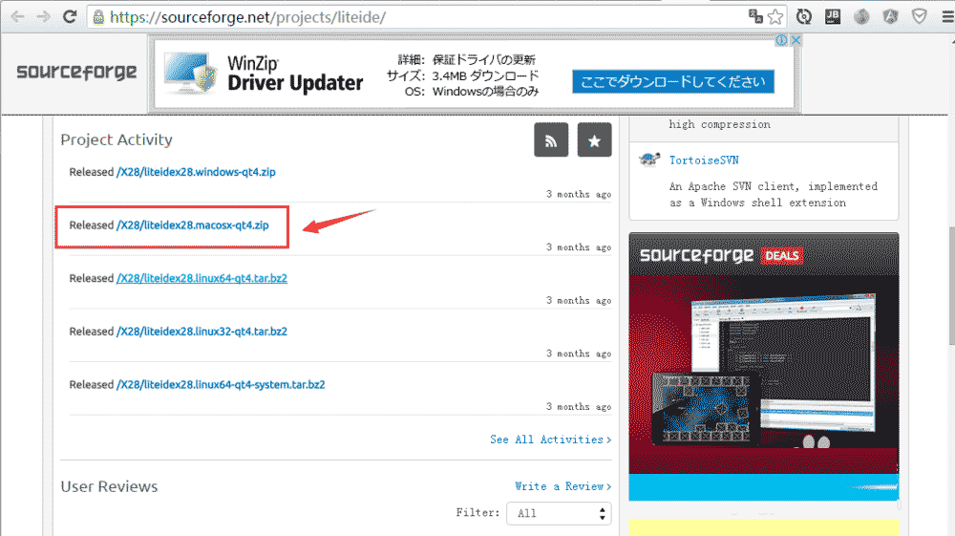Screen dimensions: 955x536
Task: Click the browser back arrow
Action: [17, 16]
